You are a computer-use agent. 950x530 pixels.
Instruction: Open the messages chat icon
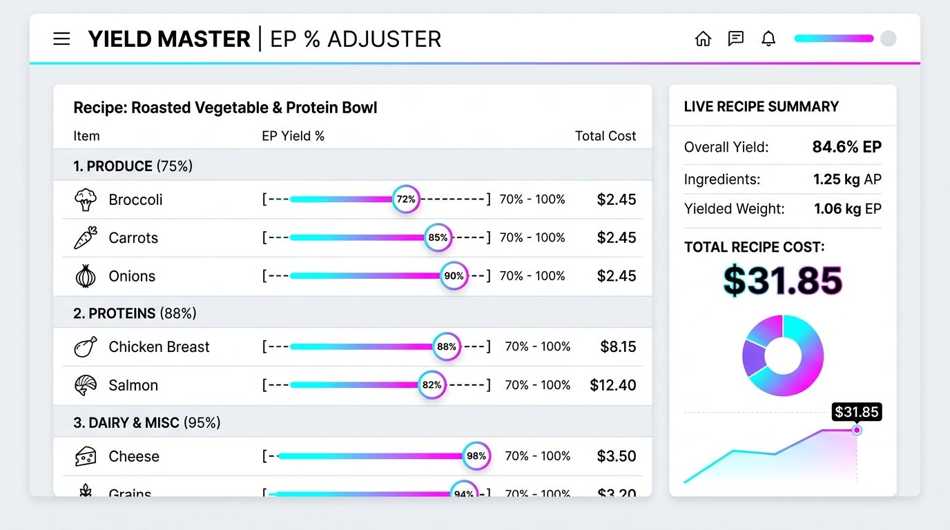(736, 39)
